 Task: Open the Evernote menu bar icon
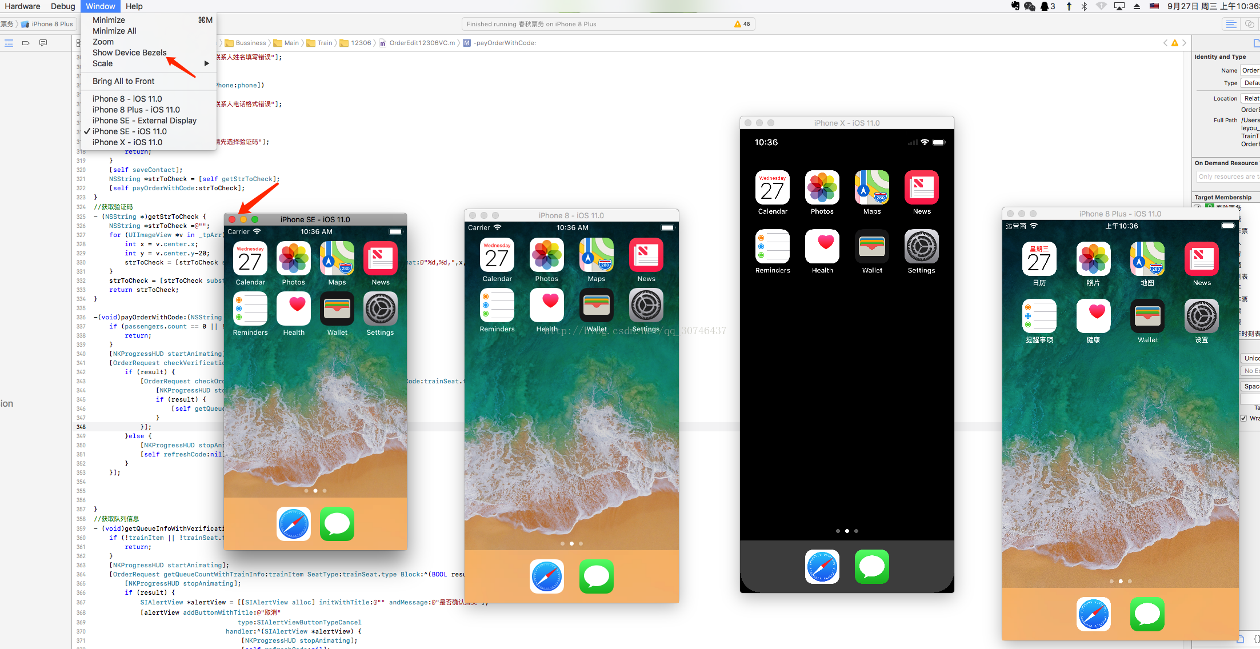tap(1015, 6)
